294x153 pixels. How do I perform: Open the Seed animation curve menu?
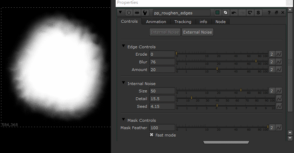click(279, 106)
